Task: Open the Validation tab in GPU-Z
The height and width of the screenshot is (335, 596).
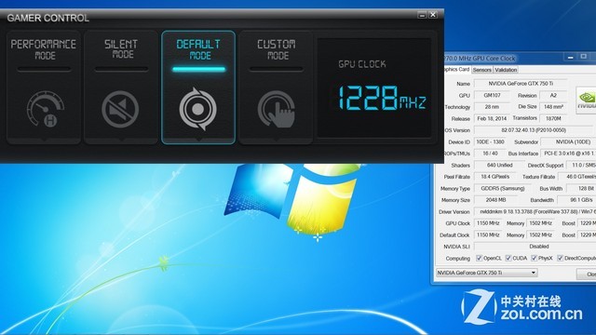Action: pos(506,70)
